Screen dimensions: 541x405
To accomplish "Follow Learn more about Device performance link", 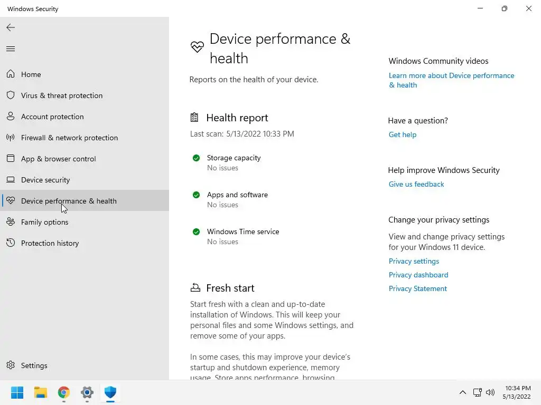I will pyautogui.click(x=451, y=80).
